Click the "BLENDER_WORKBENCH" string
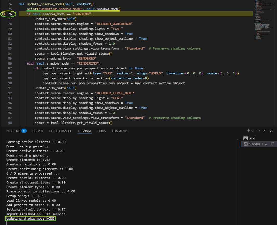This screenshot has width=277, height=225. [114, 24]
